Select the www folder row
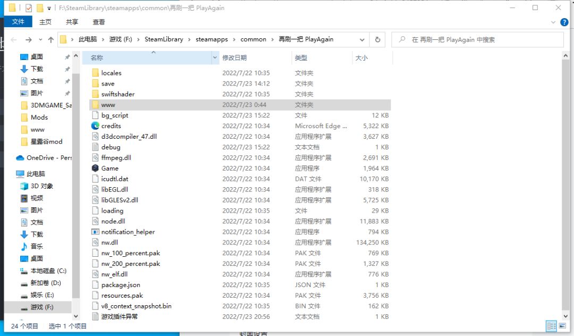The width and height of the screenshot is (574, 336). click(x=240, y=105)
